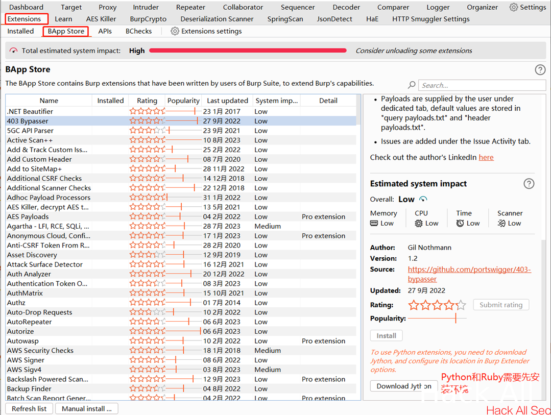Screen dimensions: 551x415
Task: Click the system impact gauge icon
Action: (13, 51)
